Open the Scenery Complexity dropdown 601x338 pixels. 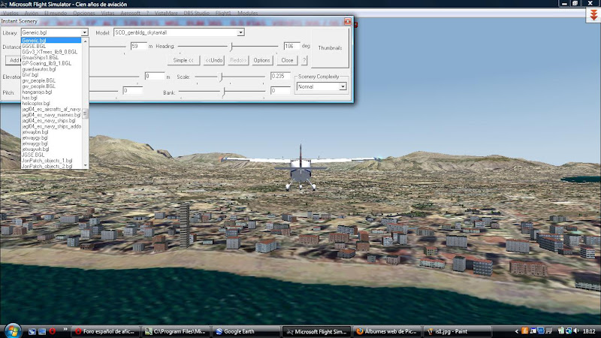(343, 87)
